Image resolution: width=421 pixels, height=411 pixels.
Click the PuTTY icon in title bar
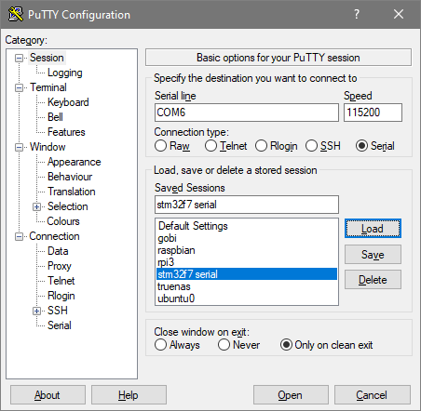click(x=16, y=14)
